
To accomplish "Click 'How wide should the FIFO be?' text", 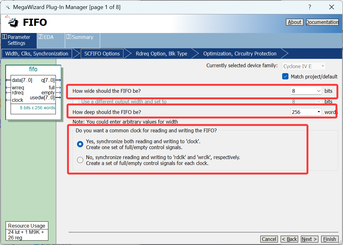I will point(107,91).
